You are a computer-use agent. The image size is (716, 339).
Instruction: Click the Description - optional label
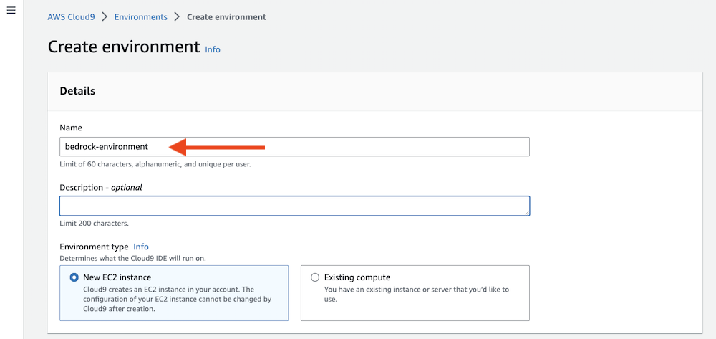(x=101, y=187)
